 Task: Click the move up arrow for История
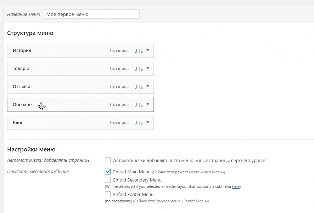click(136, 51)
